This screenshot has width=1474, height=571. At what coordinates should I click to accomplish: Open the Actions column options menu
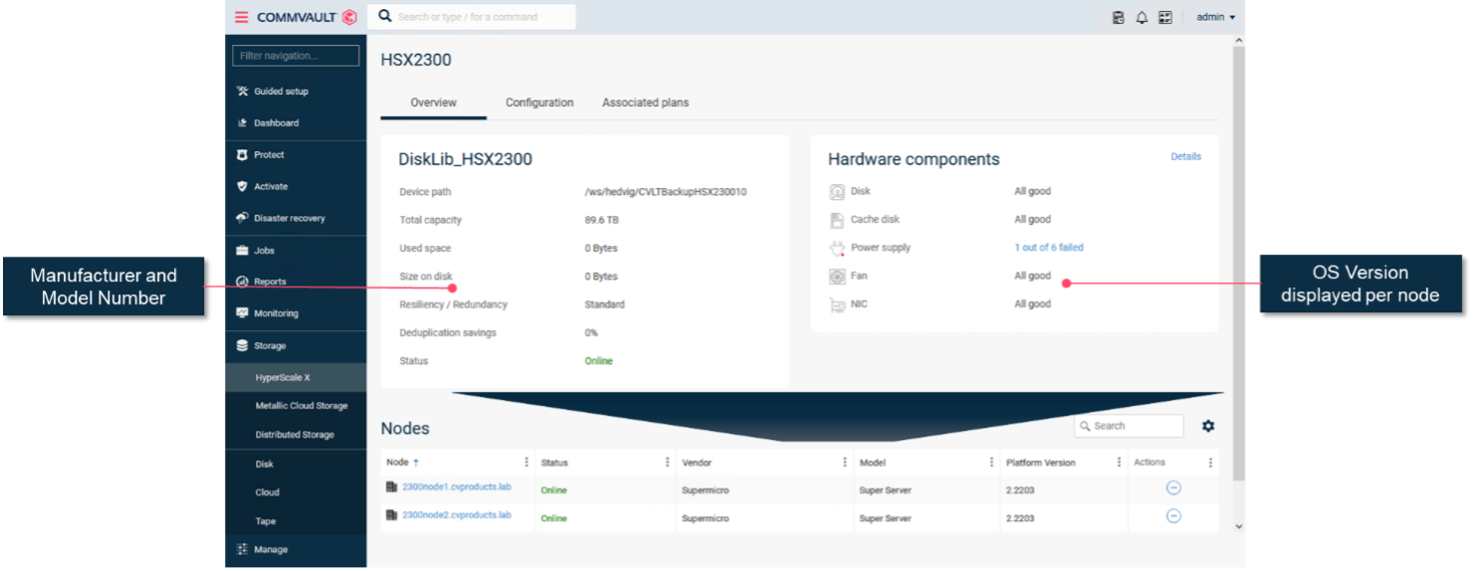point(1210,463)
